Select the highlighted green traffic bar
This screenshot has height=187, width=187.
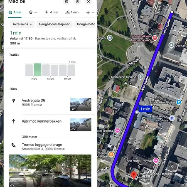[x=37, y=69]
